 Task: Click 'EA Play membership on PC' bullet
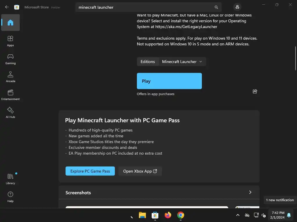(115, 153)
